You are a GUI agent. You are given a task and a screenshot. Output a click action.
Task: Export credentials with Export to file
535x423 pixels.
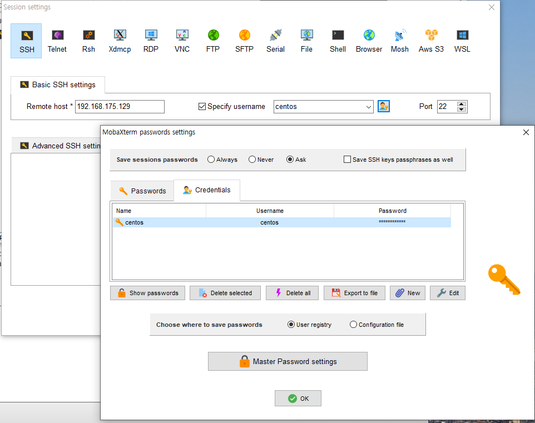(x=354, y=293)
